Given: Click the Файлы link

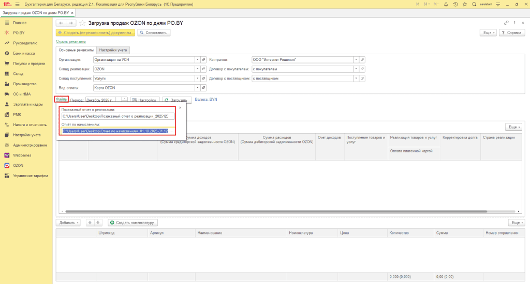Looking at the screenshot, I should pyautogui.click(x=62, y=99).
